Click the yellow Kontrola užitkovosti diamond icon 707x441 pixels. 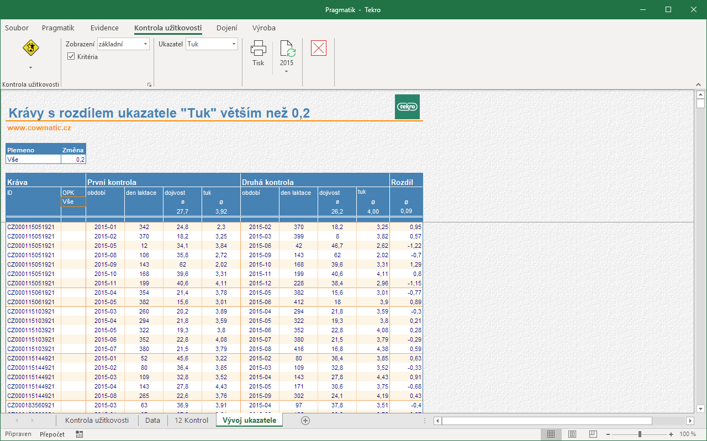(31, 48)
